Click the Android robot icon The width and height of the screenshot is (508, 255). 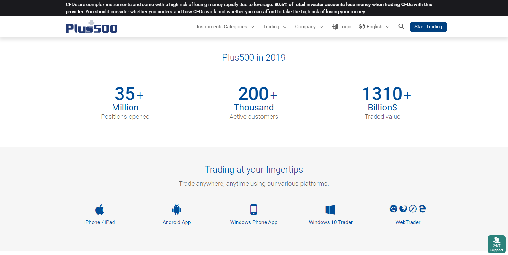click(x=177, y=210)
